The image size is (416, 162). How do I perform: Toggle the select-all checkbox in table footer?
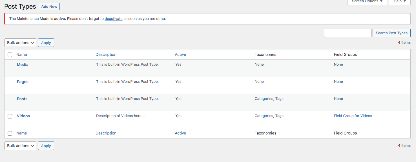(10, 133)
